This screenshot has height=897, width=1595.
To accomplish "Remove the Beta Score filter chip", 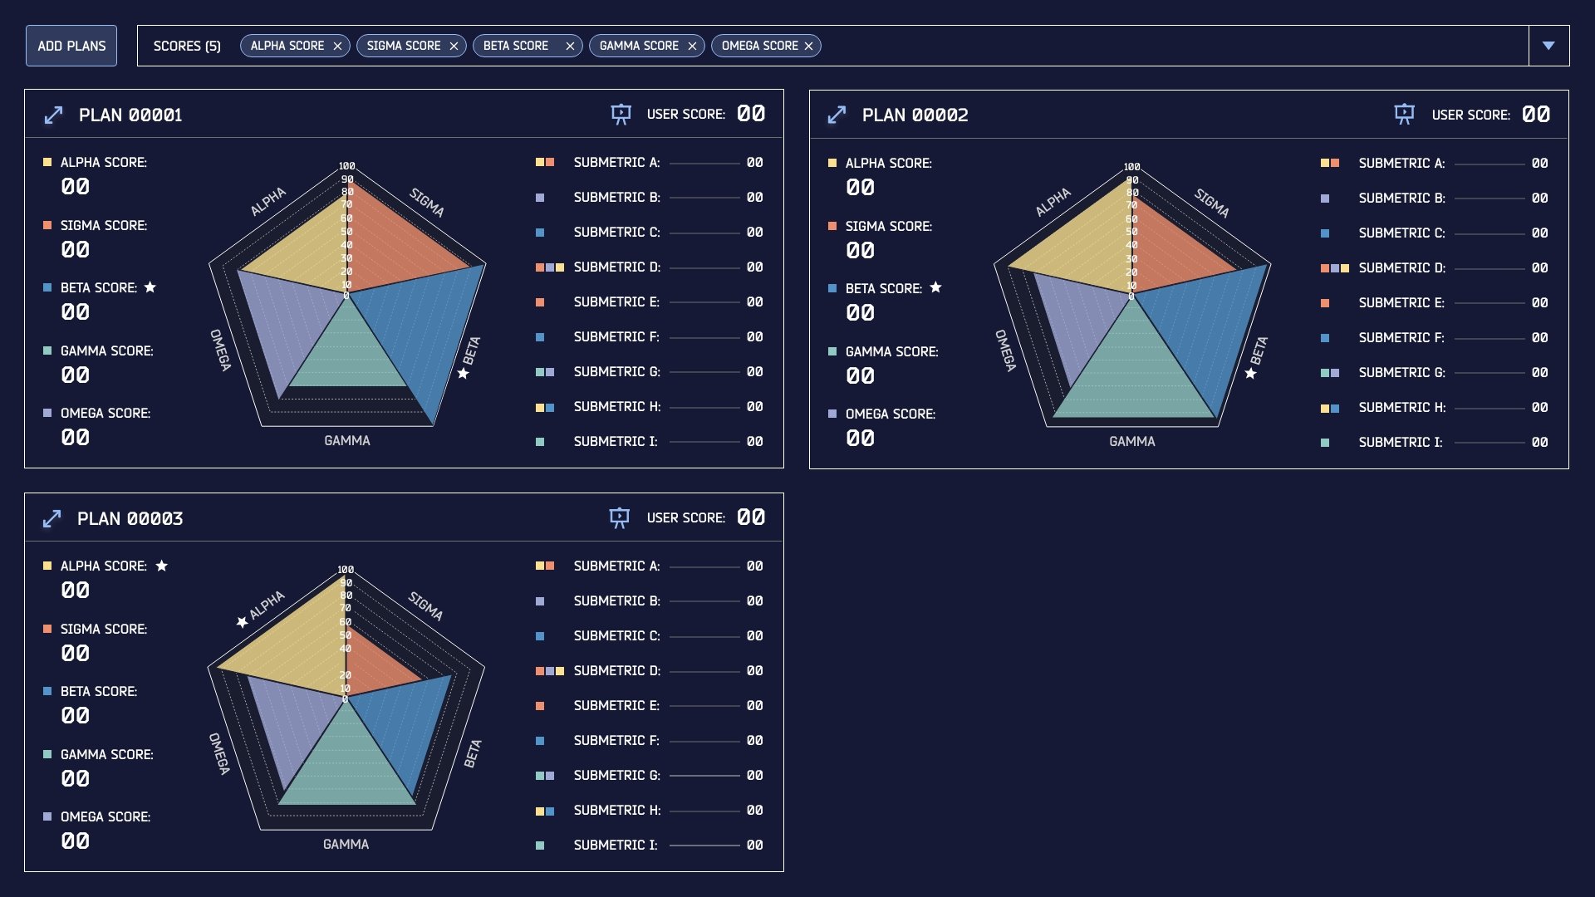I will [x=570, y=47].
